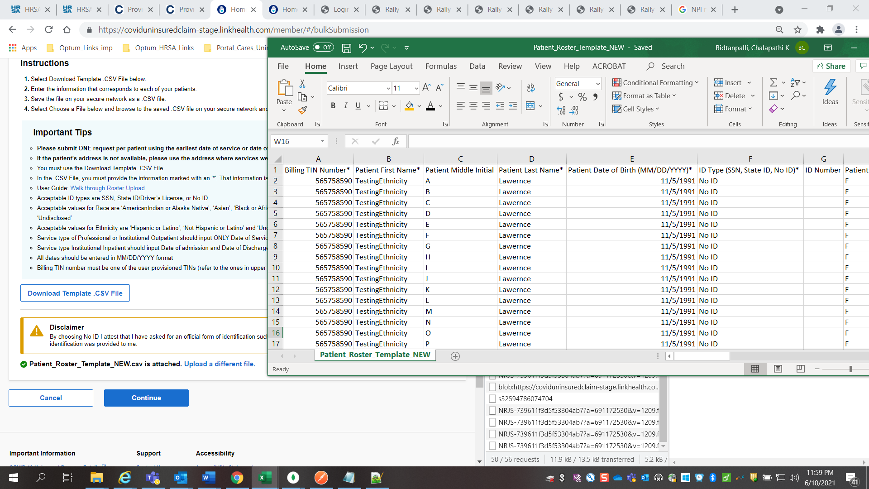Click the AutoSum sigma icon
Image resolution: width=869 pixels, height=489 pixels.
click(x=774, y=82)
